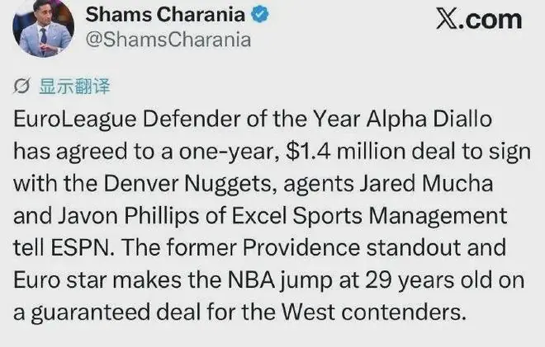The width and height of the screenshot is (545, 347).
Task: Click the phrase "29 years old"
Action: click(429, 280)
